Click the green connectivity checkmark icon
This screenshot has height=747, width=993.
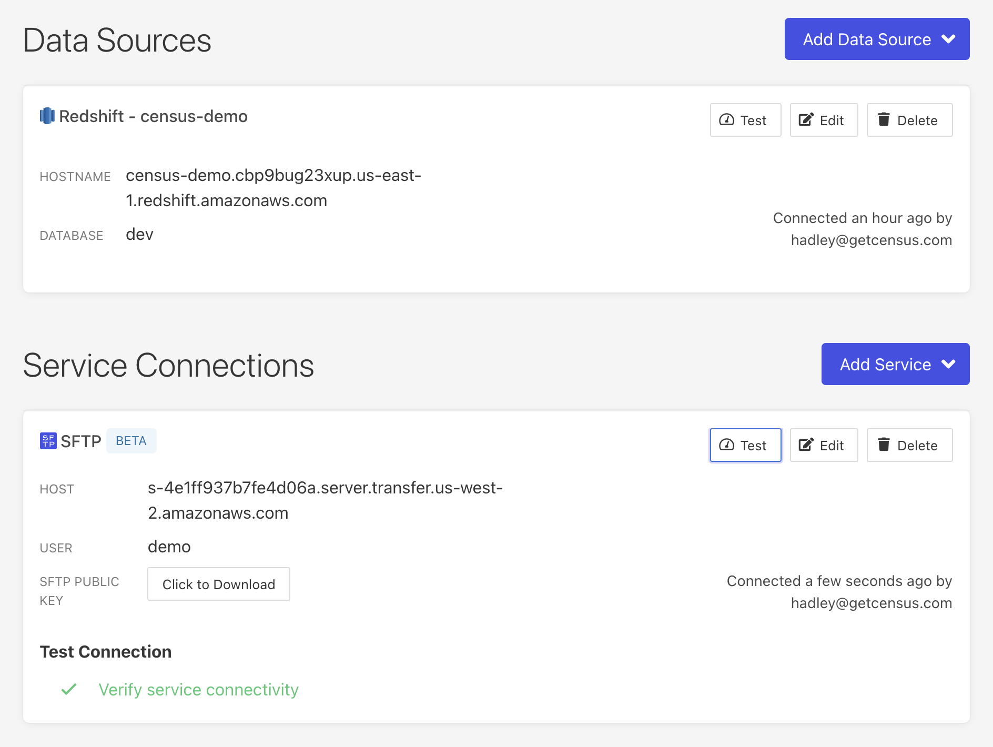pos(69,689)
